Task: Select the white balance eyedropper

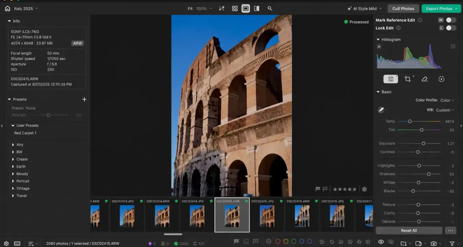Action: [x=381, y=110]
